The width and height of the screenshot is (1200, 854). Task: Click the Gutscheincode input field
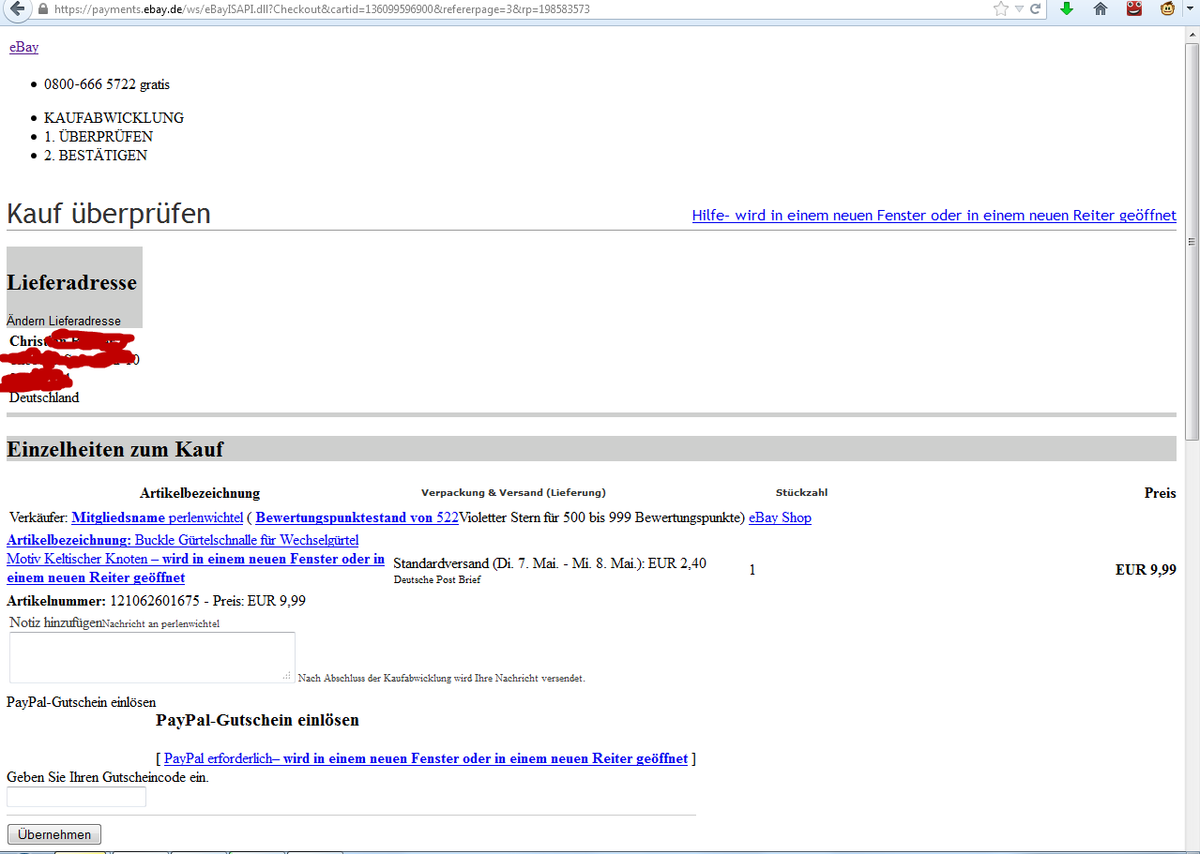pyautogui.click(x=76, y=797)
